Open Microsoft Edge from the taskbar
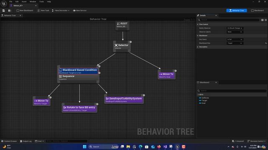The width and height of the screenshot is (268, 150). pyautogui.click(x=141, y=147)
